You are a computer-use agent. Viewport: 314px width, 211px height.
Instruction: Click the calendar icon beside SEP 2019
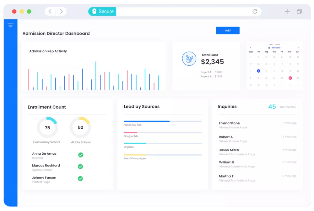269,48
